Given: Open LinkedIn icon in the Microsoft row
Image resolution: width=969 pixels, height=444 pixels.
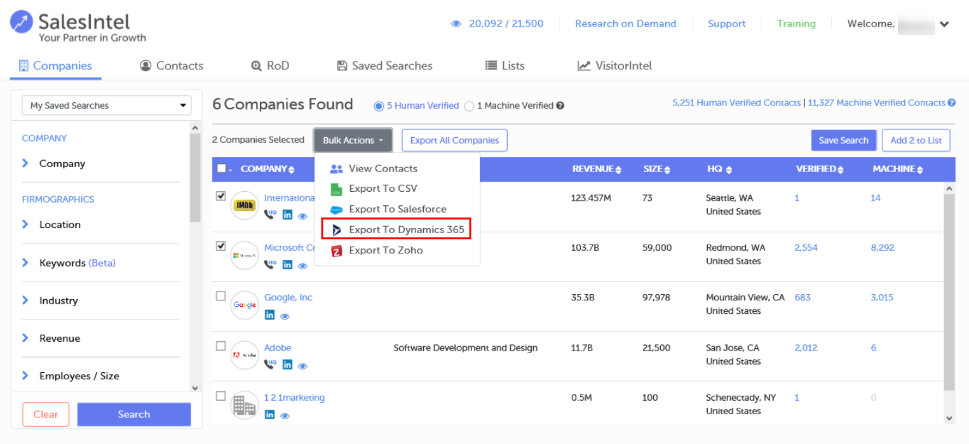Looking at the screenshot, I should [287, 264].
